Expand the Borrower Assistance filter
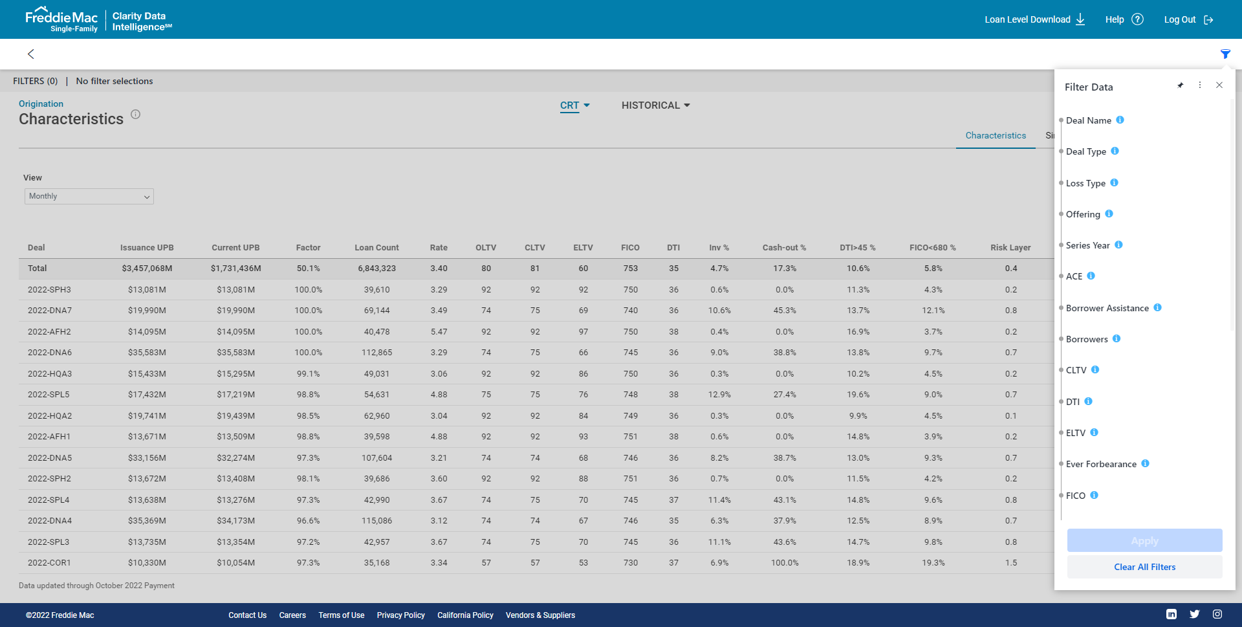 coord(1107,308)
